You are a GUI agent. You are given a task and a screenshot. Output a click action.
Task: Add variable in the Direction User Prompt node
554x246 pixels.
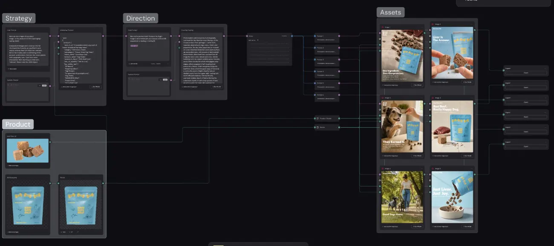tap(133, 63)
